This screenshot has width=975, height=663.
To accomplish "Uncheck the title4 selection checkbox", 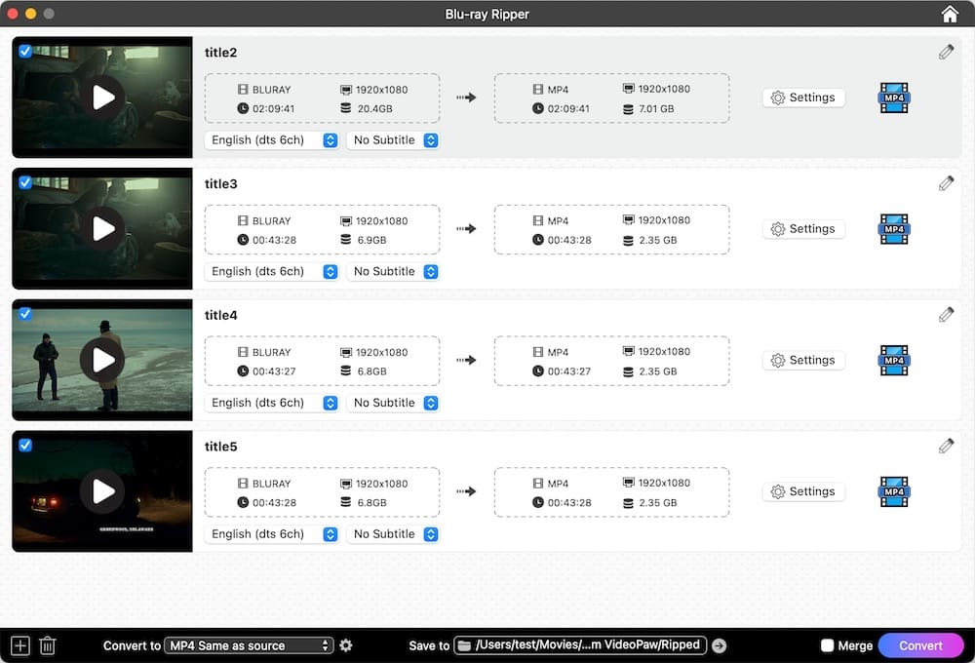I will point(25,313).
